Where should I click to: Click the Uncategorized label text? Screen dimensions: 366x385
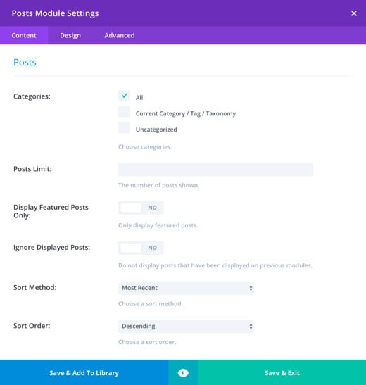(x=156, y=130)
